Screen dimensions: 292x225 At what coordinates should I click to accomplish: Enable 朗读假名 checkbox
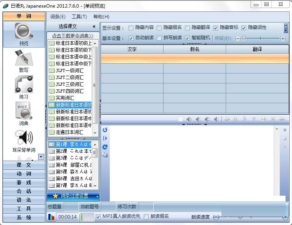pyautogui.click(x=146, y=217)
